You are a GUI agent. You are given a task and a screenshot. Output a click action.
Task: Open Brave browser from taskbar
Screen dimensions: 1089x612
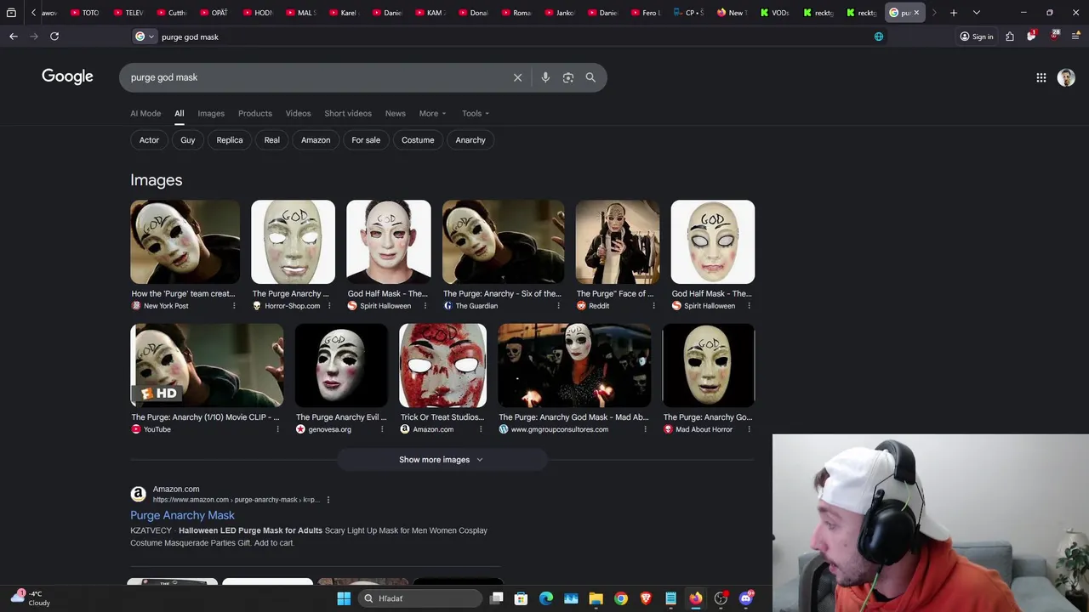pyautogui.click(x=646, y=598)
